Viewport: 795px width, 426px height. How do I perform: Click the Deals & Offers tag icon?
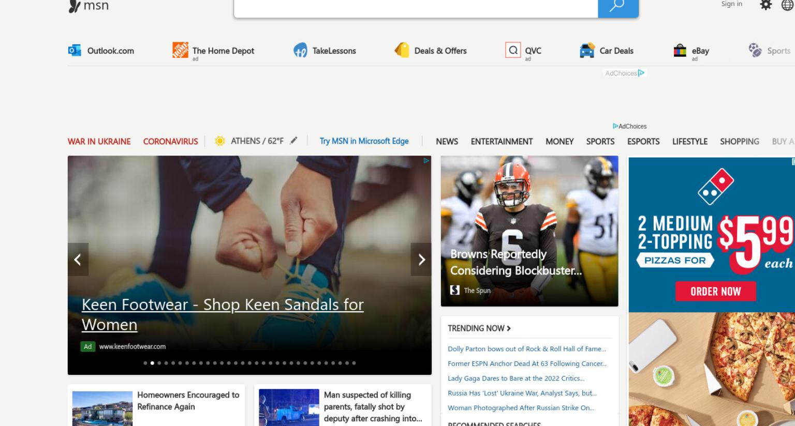pyautogui.click(x=402, y=50)
